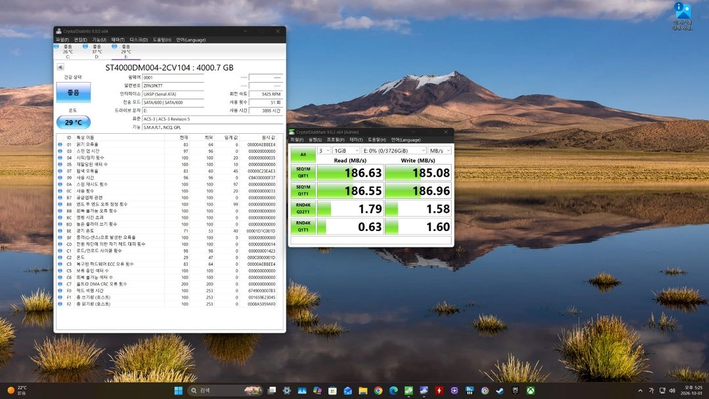Run the SEQ1M Q1T1 benchmark
This screenshot has height=399, width=709.
point(303,191)
